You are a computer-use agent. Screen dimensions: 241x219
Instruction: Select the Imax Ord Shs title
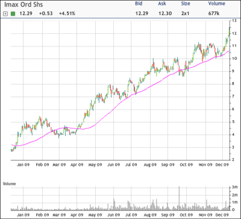click(x=23, y=5)
